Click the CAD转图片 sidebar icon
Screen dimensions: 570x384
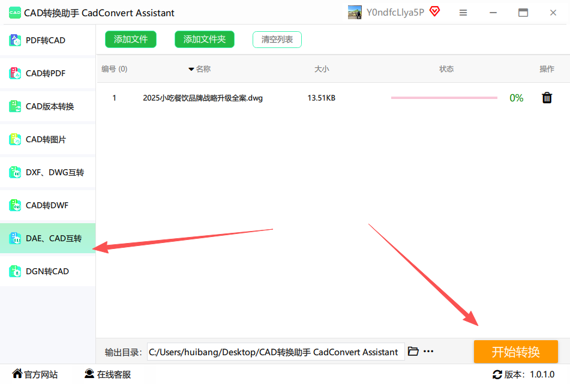click(x=15, y=139)
